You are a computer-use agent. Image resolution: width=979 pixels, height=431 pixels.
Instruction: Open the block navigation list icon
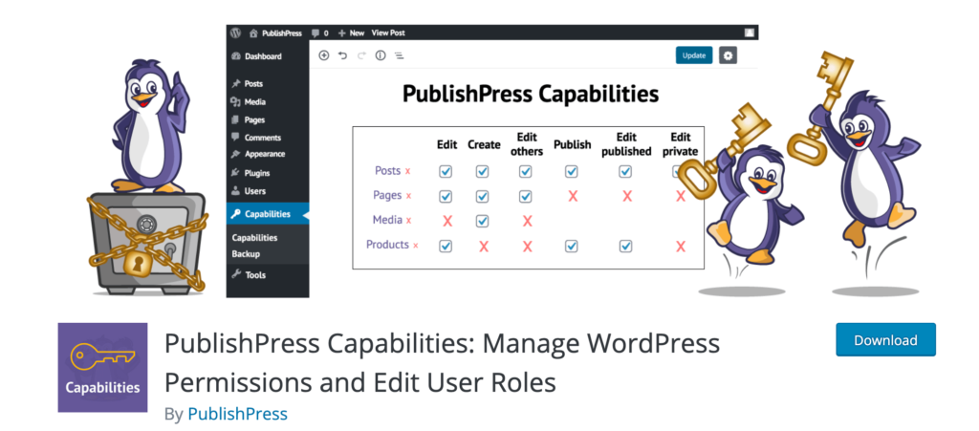[399, 55]
